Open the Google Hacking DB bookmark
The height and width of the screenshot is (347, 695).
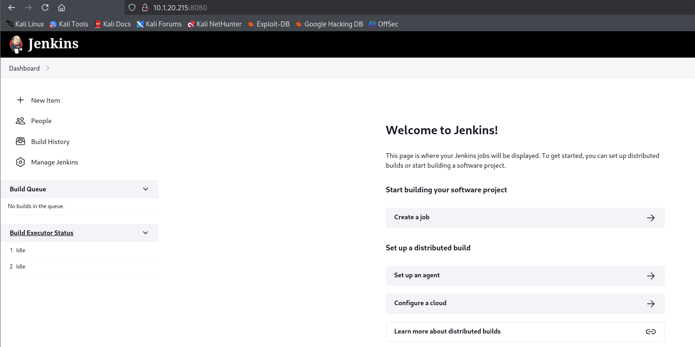[x=329, y=24]
